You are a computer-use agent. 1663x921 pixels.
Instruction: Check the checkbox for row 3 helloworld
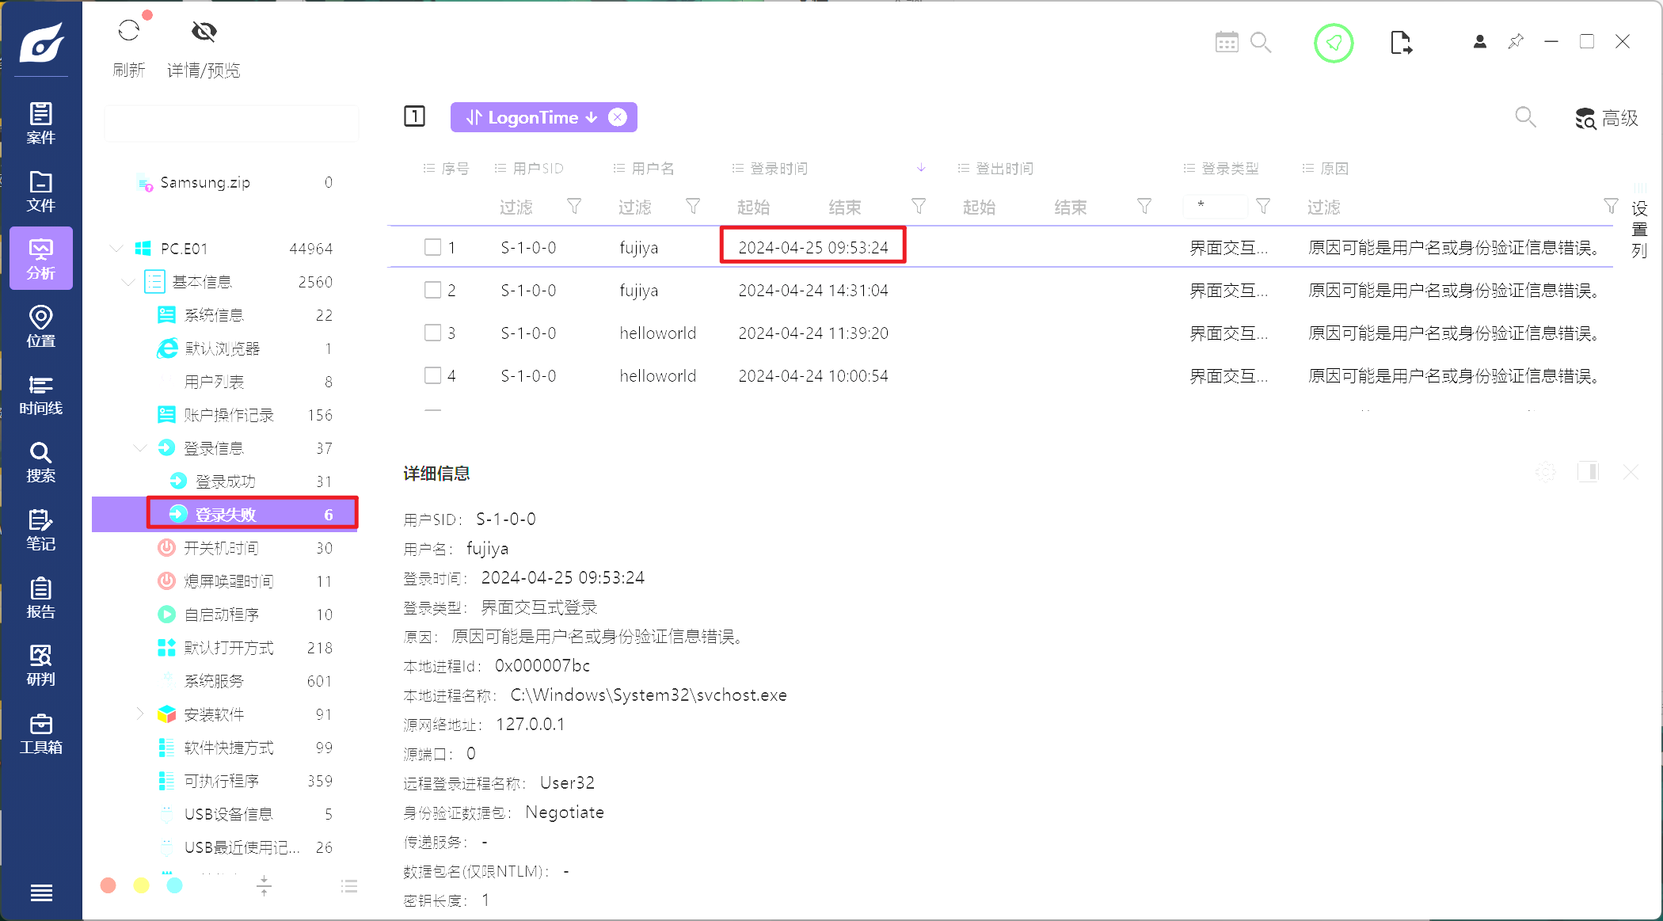[x=432, y=333]
